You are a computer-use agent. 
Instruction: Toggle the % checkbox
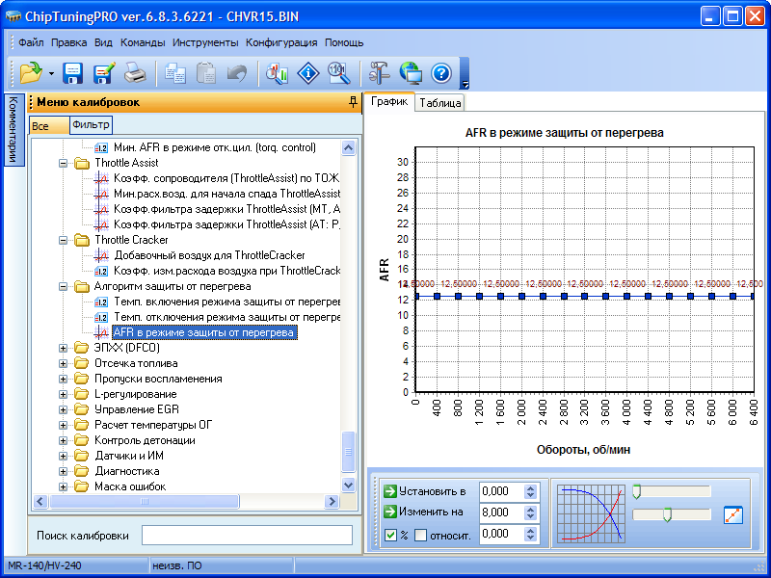pos(390,535)
